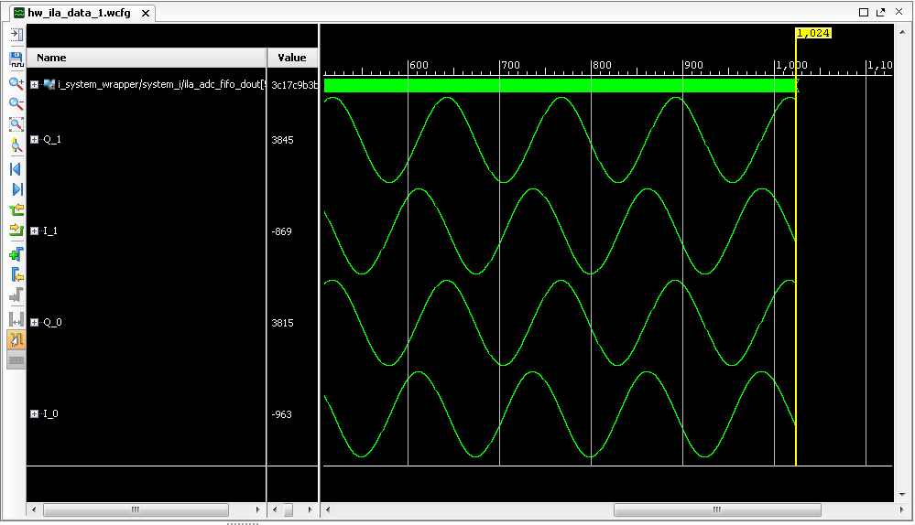Select the Q_1 signal name
The width and height of the screenshot is (915, 525).
pyautogui.click(x=52, y=139)
